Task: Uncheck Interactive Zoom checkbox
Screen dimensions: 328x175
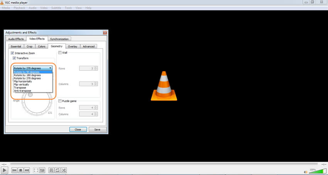Action: coord(12,53)
